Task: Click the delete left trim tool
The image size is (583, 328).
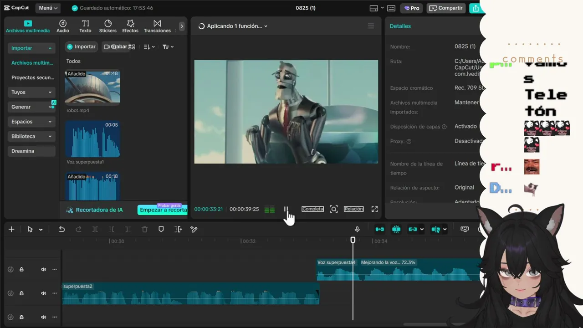Action: [x=112, y=229]
